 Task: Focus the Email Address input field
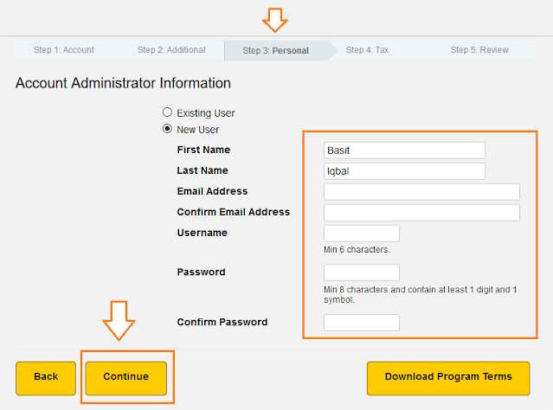coord(421,192)
